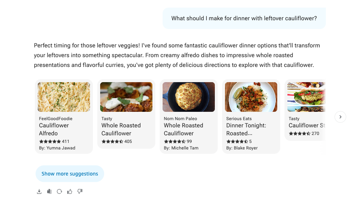
Task: Select the Nom Nom Paleo cauliflower image
Action: pyautogui.click(x=189, y=97)
